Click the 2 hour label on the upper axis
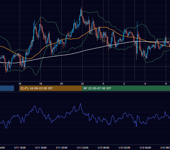 click(x=124, y=84)
